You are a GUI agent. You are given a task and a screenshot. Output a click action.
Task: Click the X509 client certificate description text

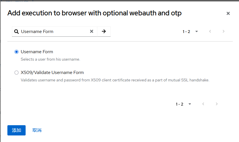point(115,80)
